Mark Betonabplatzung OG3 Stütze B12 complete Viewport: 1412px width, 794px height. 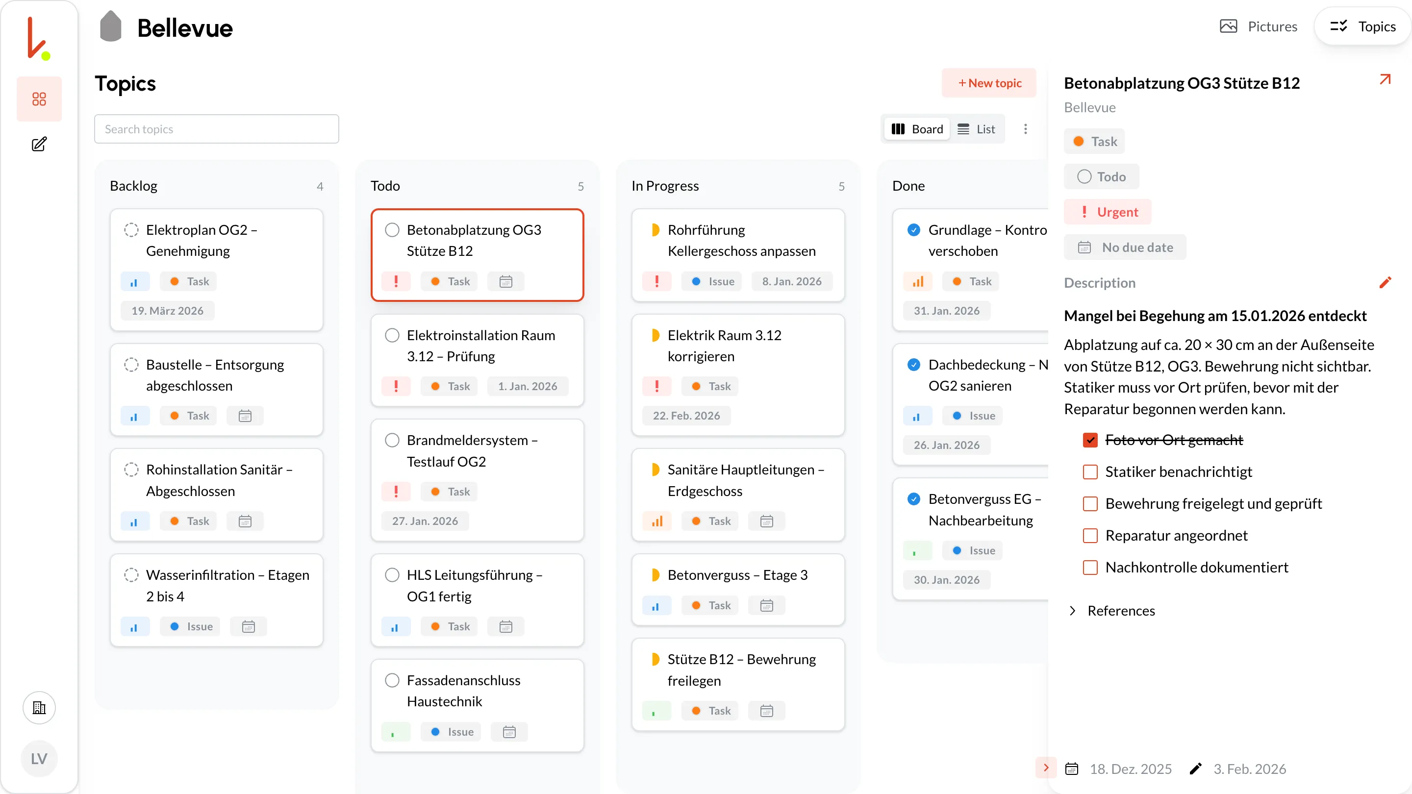(x=392, y=230)
